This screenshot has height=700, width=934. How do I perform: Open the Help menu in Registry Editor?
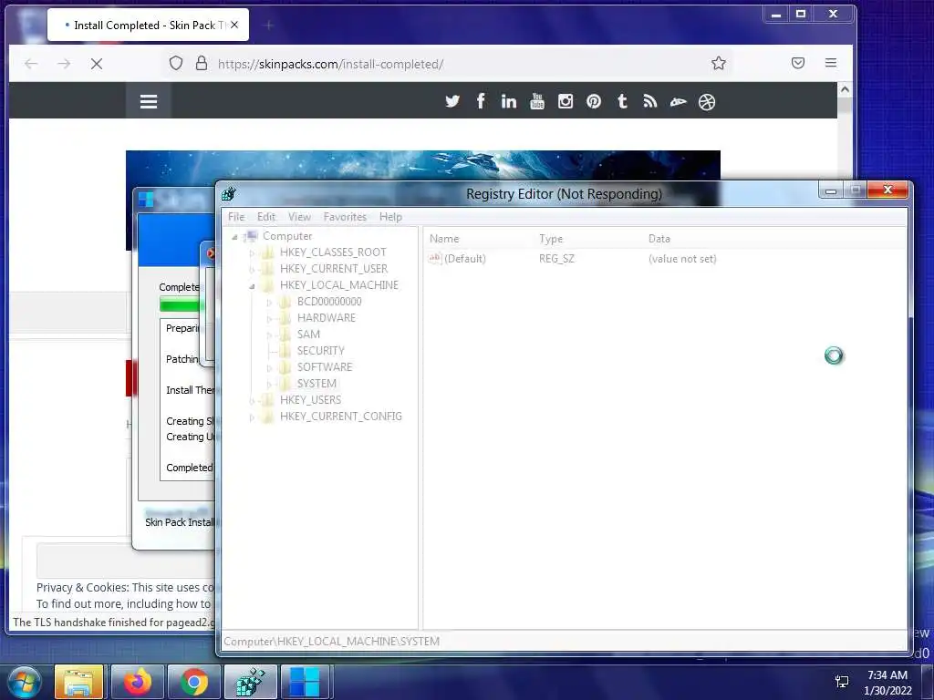pos(390,217)
